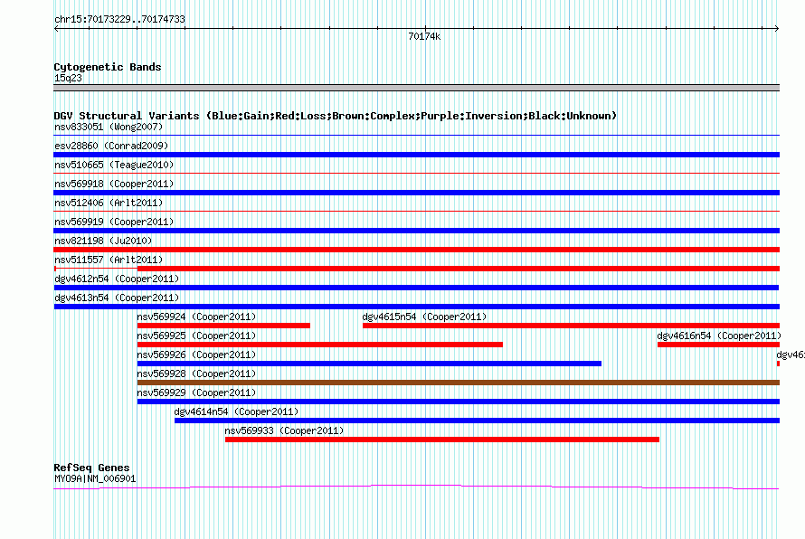
Task: Select the Cytogenetic Bands track title
Action: (x=108, y=67)
